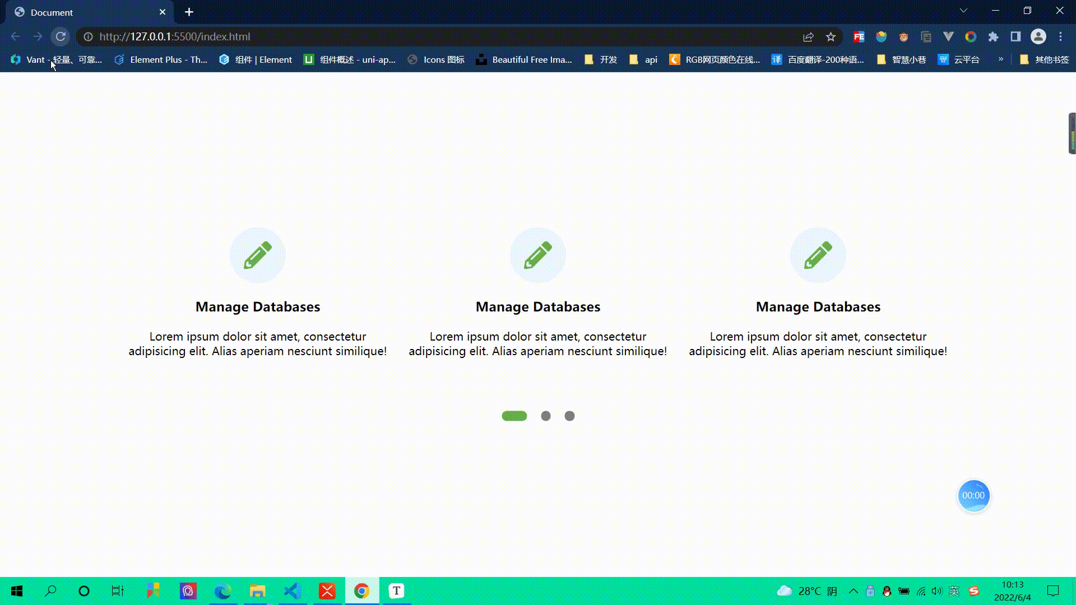Bookmark this page with star icon
Screen dimensions: 1076x605
pyautogui.click(x=831, y=37)
